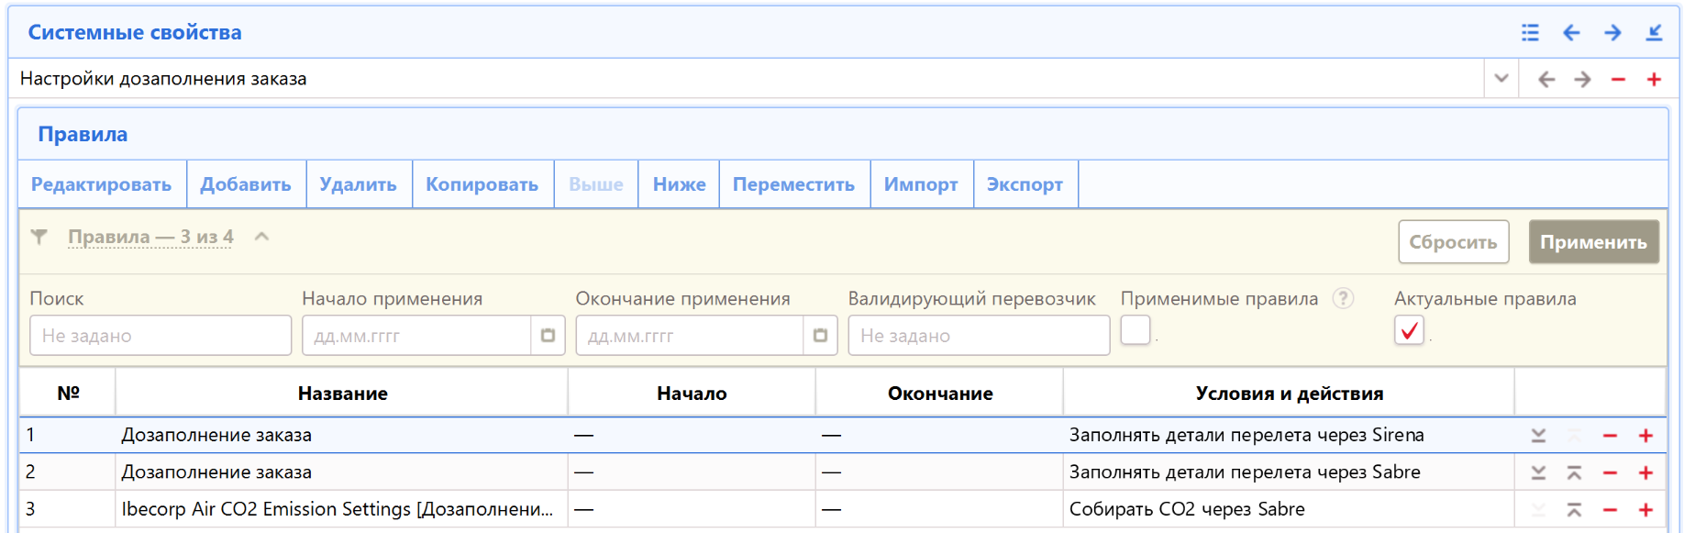
Task: Click the Поиск text field
Action: [x=161, y=336]
